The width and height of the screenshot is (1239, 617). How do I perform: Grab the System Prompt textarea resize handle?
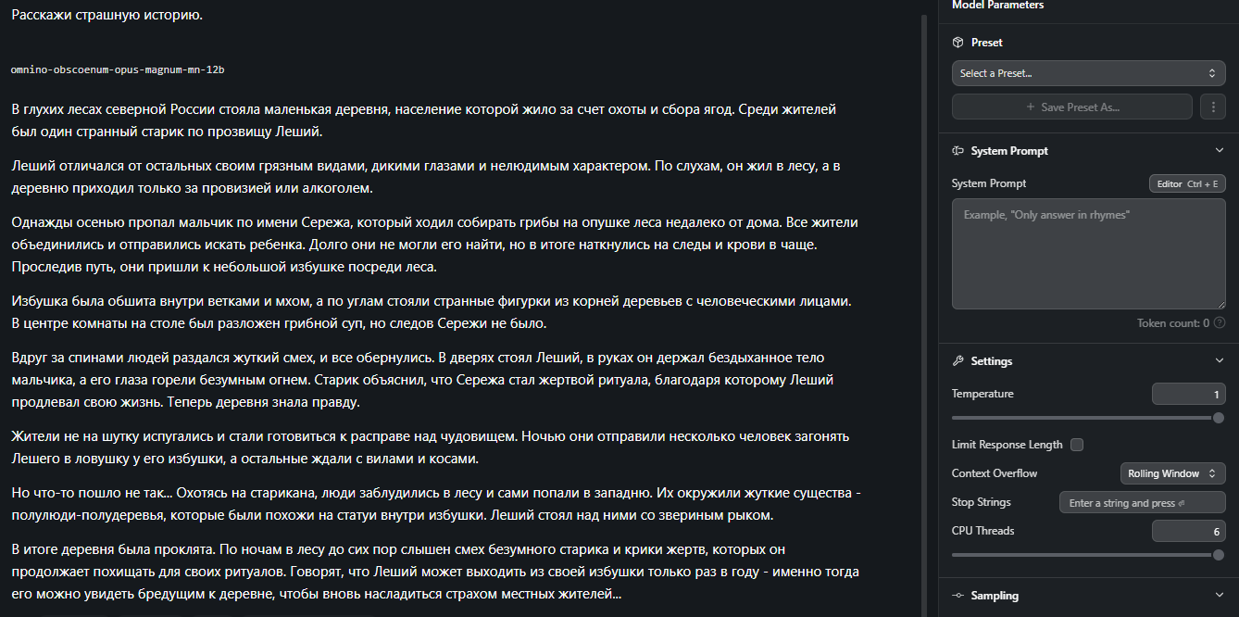1221,304
